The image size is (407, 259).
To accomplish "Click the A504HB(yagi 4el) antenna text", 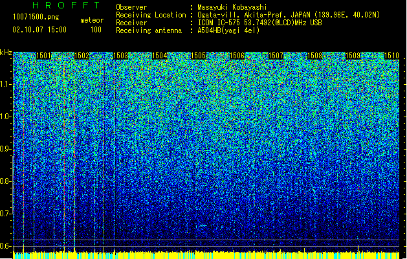I will (x=228, y=30).
